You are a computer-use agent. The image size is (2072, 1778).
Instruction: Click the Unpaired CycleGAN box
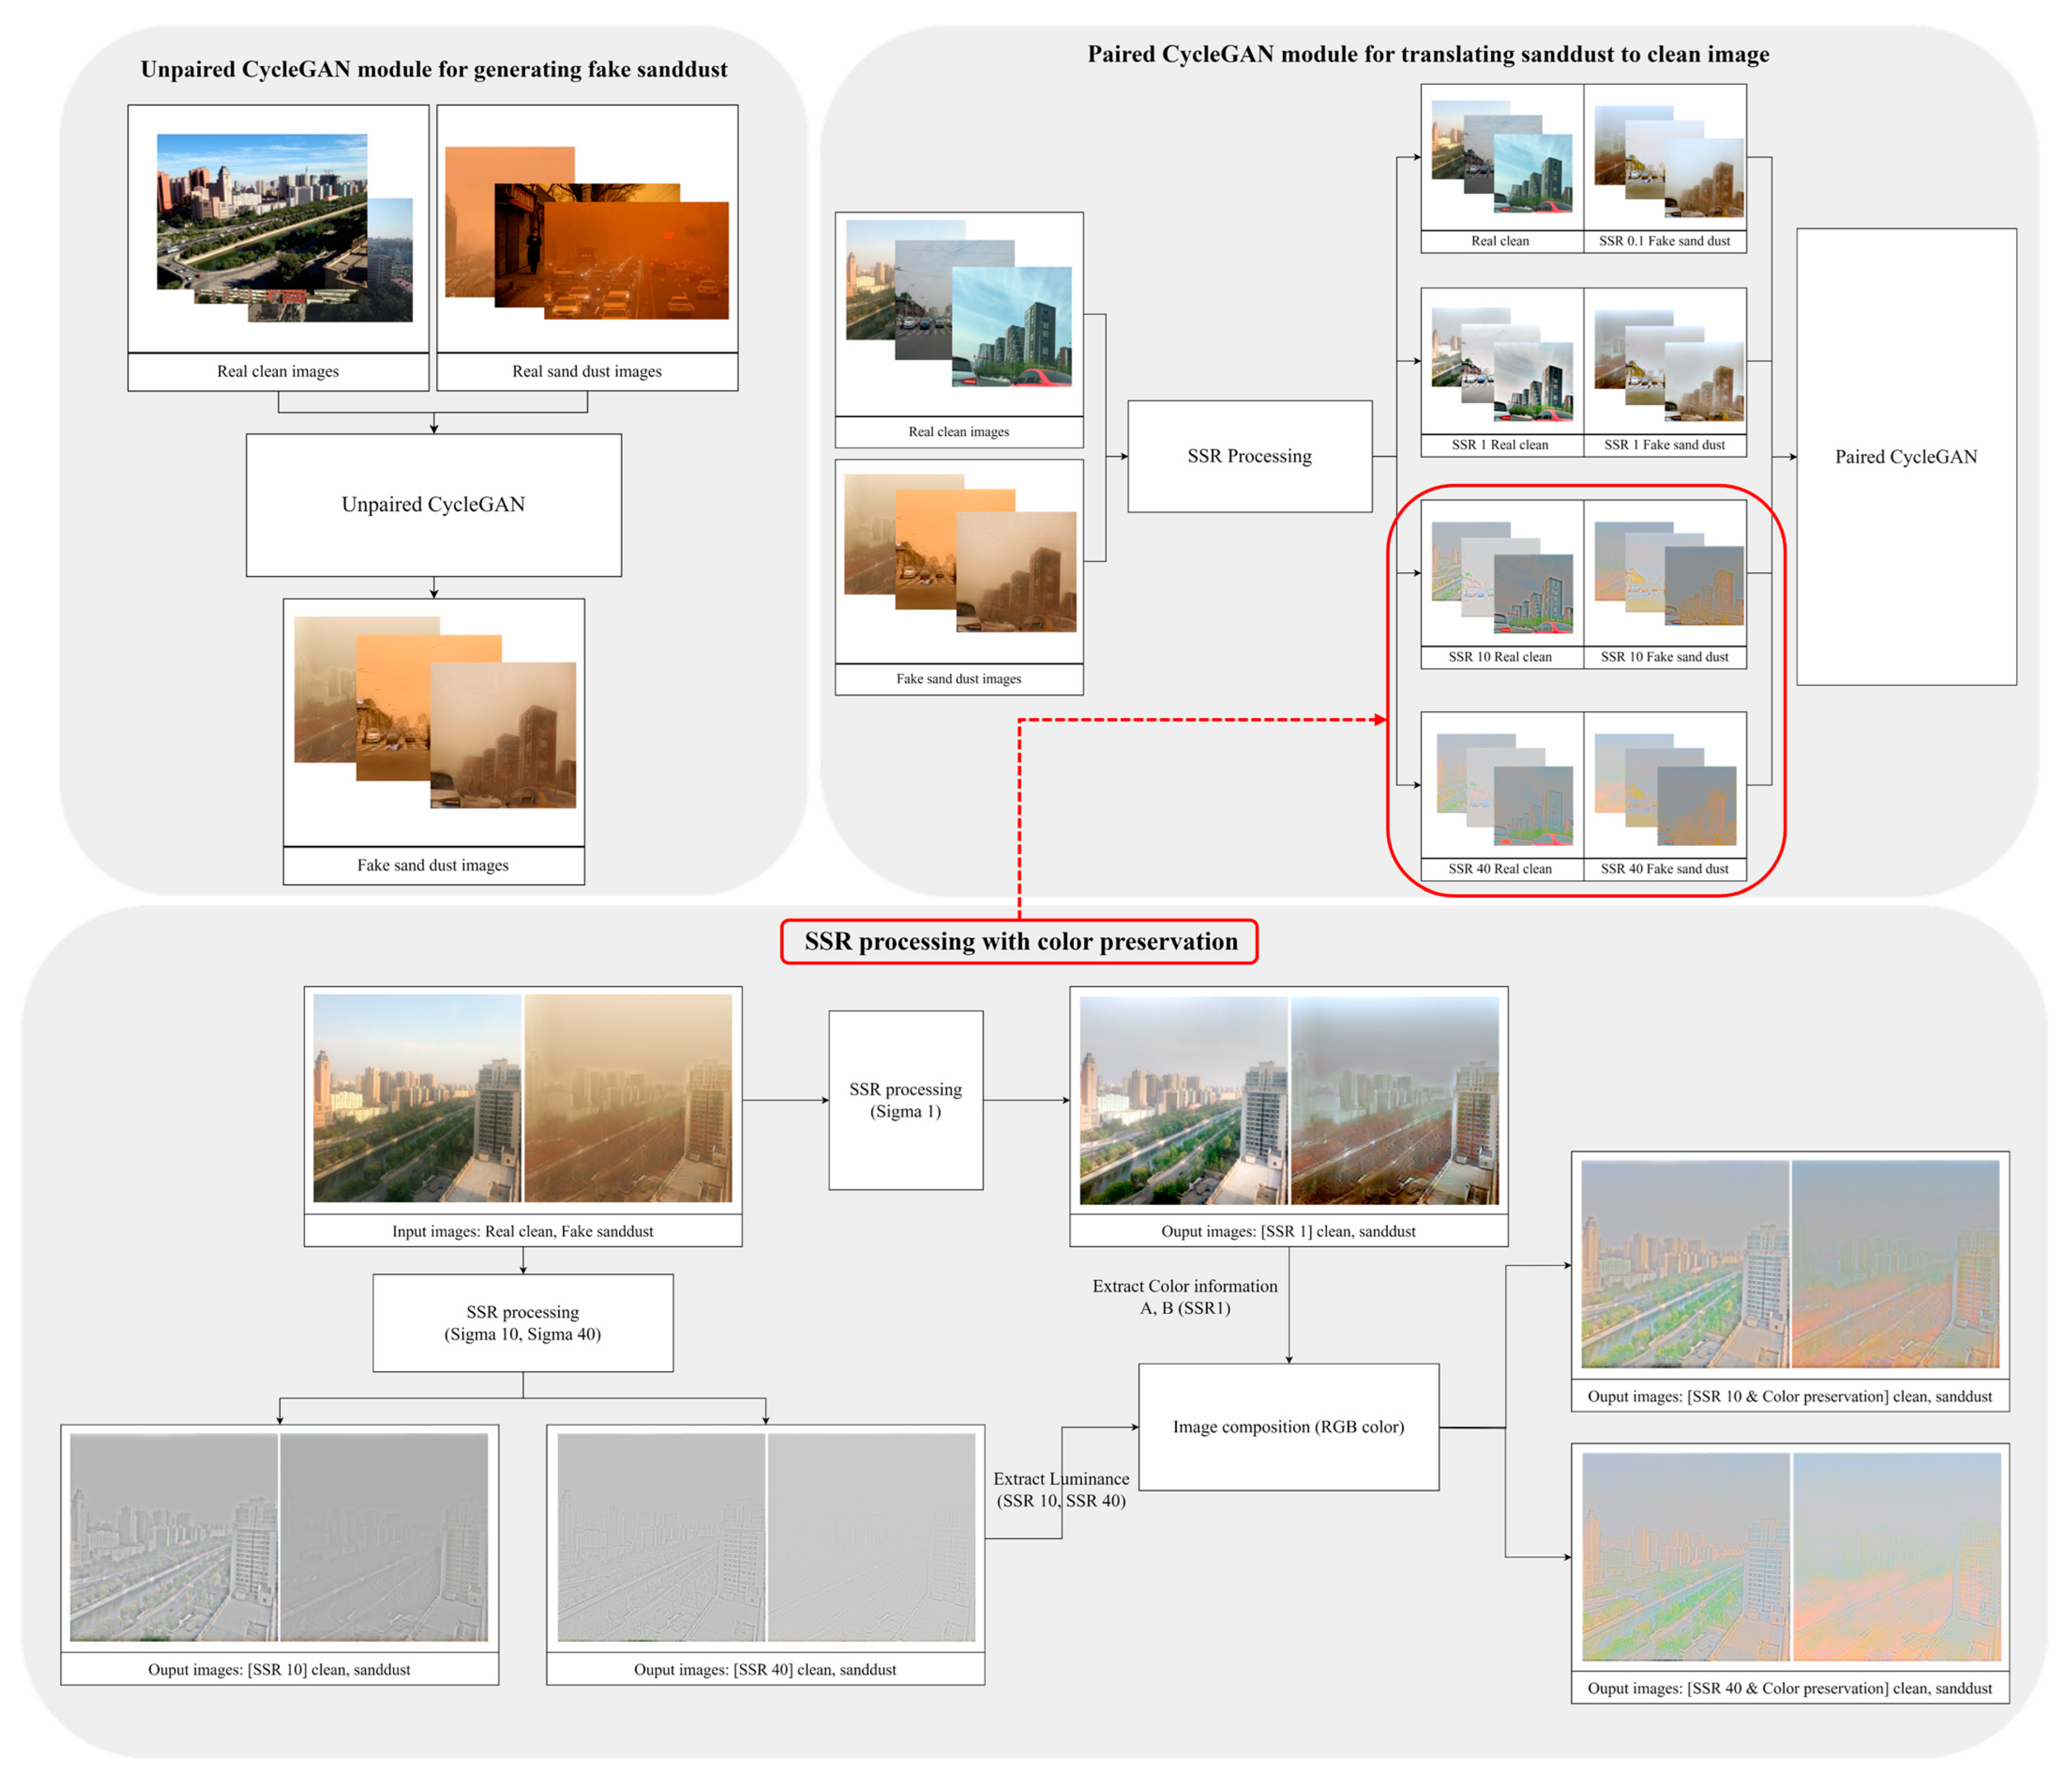[x=433, y=504]
